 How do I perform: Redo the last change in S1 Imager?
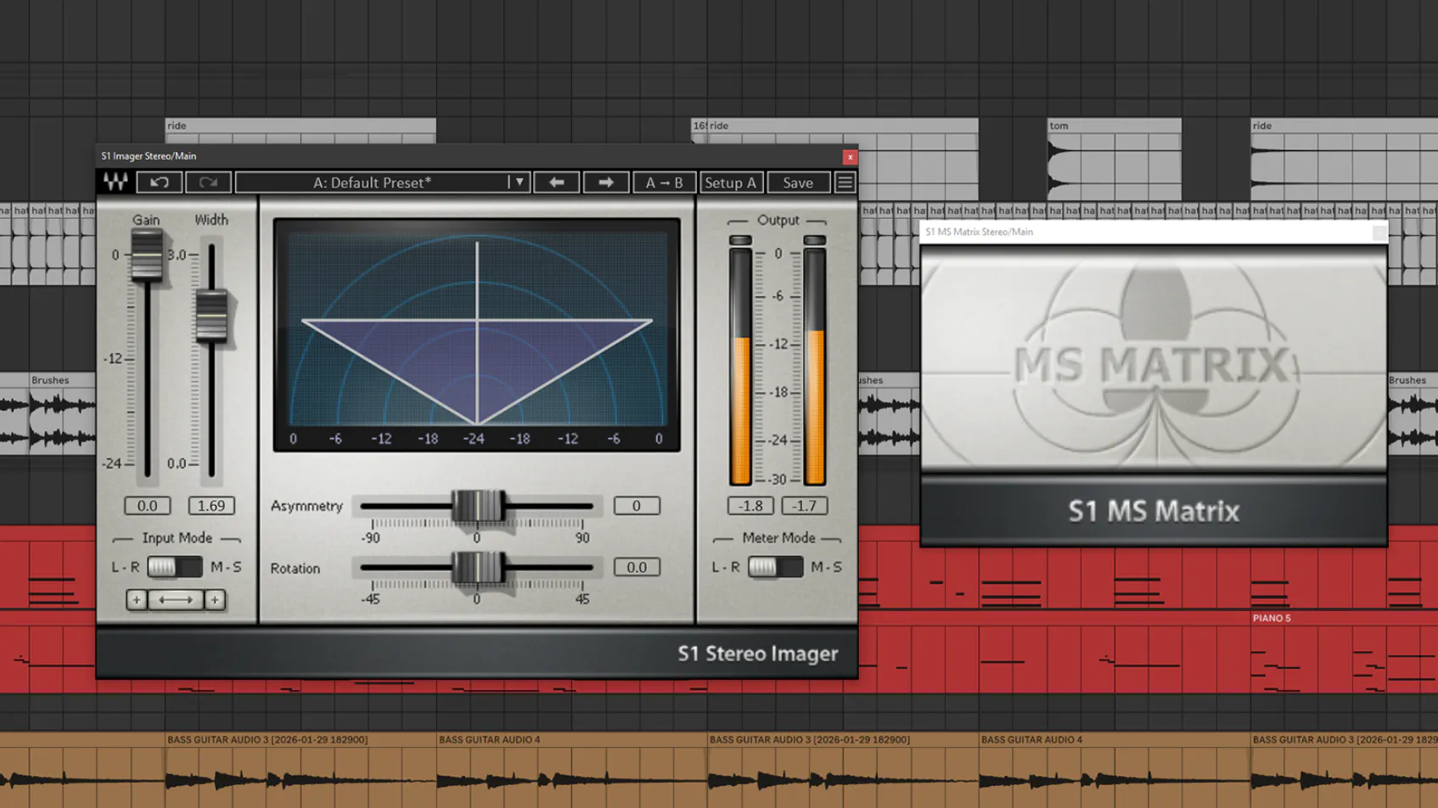pos(208,182)
